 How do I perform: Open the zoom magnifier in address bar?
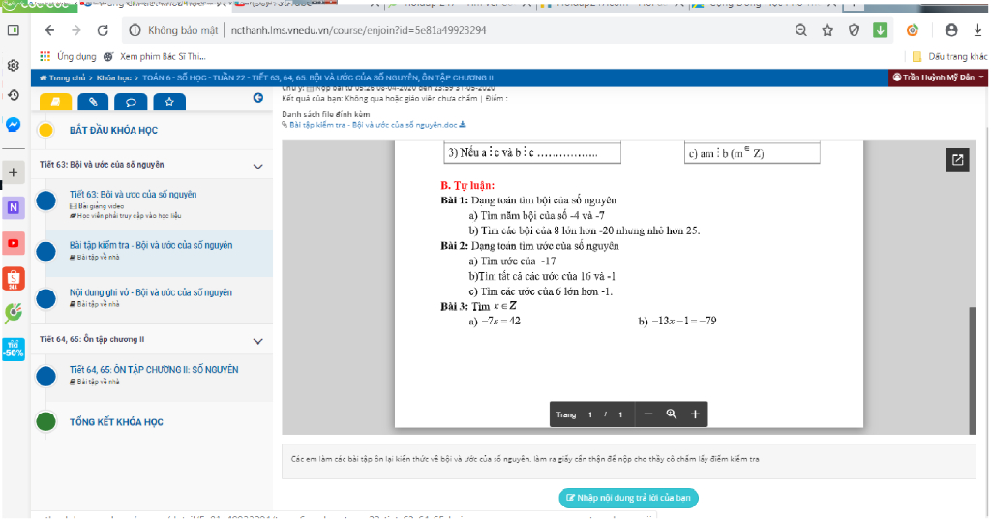[800, 30]
